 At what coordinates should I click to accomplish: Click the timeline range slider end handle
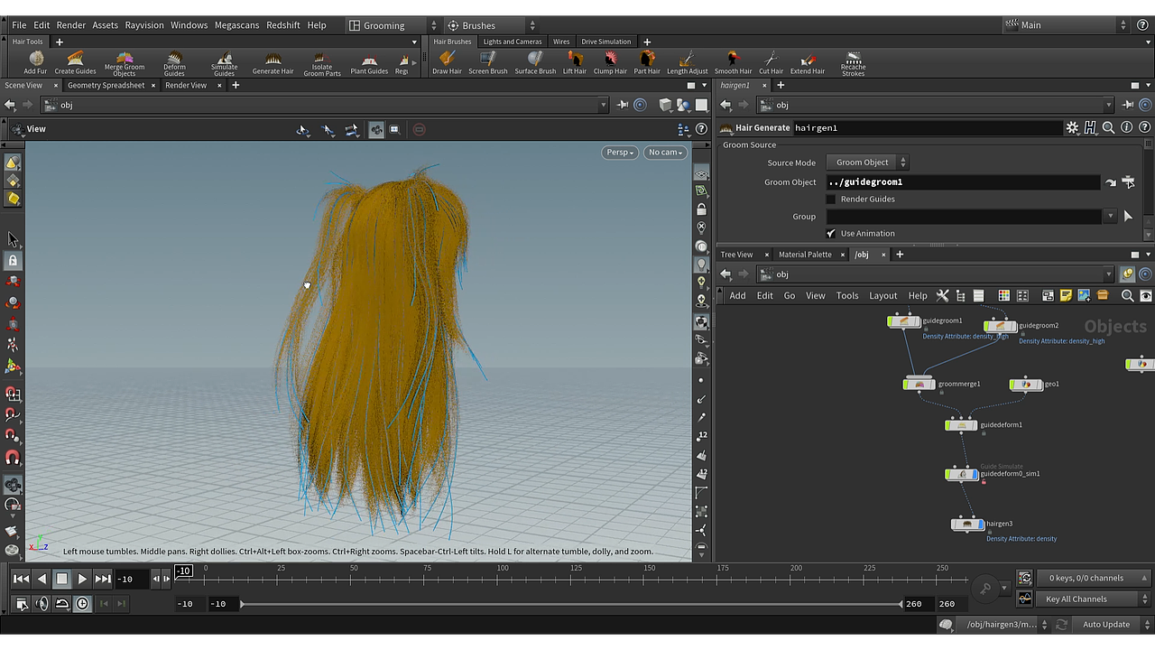click(x=901, y=604)
